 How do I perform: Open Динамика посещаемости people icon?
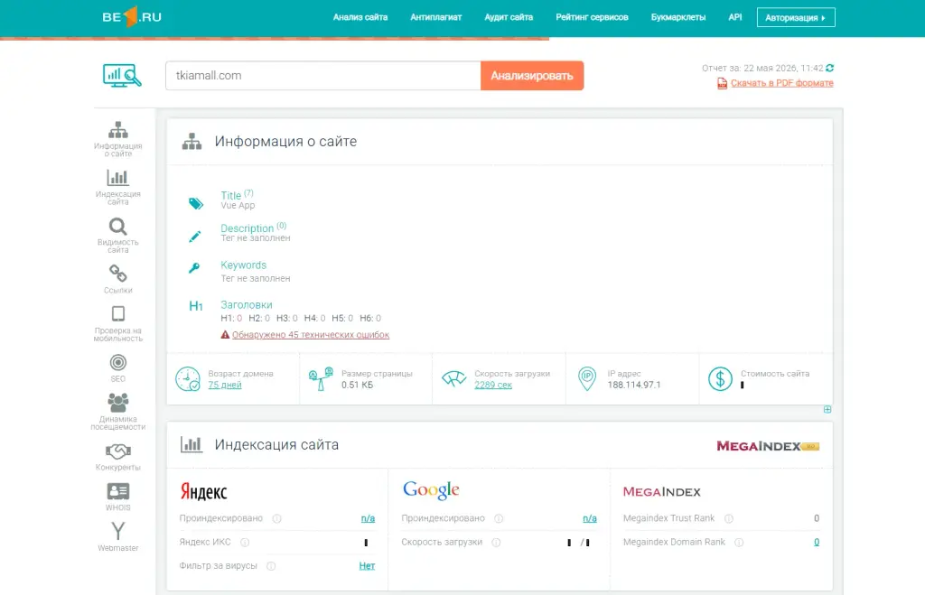(x=118, y=403)
